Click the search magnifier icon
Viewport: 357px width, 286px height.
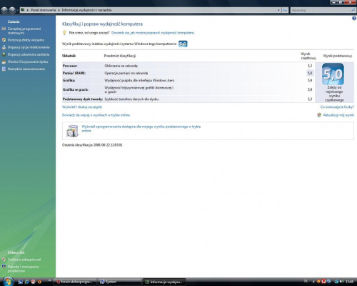[x=353, y=10]
